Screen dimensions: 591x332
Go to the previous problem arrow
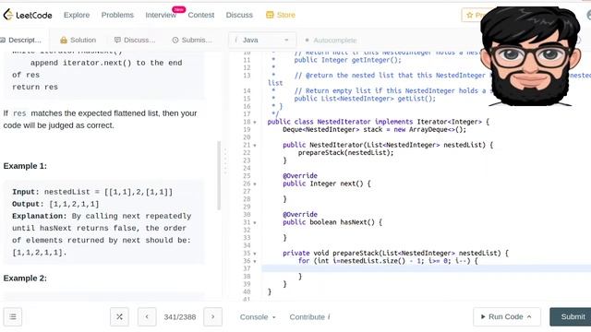tap(147, 317)
